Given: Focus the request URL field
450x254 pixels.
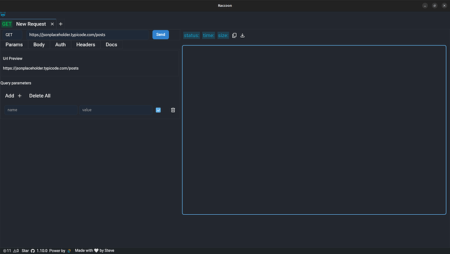Looking at the screenshot, I should pos(88,35).
